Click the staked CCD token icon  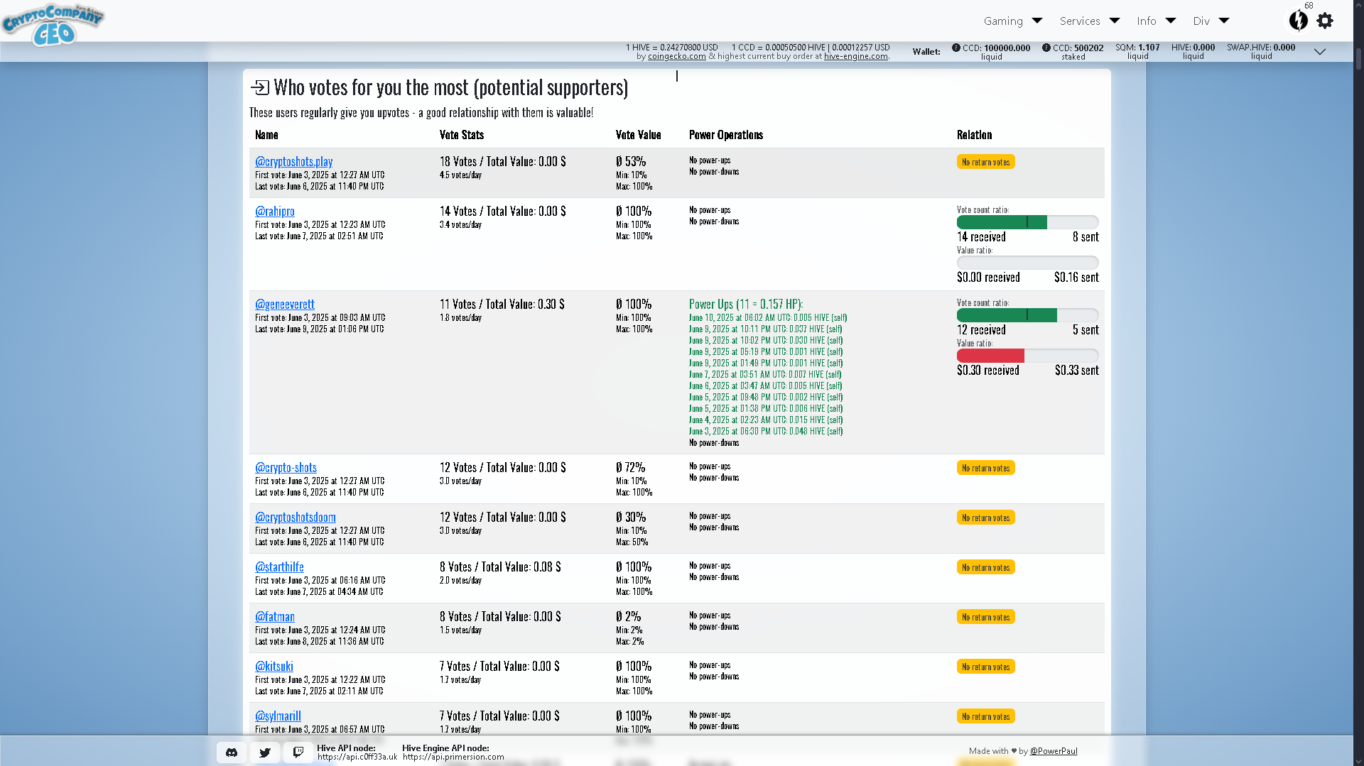point(1046,48)
